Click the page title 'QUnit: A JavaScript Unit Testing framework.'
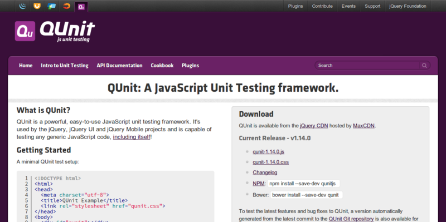 [x=223, y=88]
